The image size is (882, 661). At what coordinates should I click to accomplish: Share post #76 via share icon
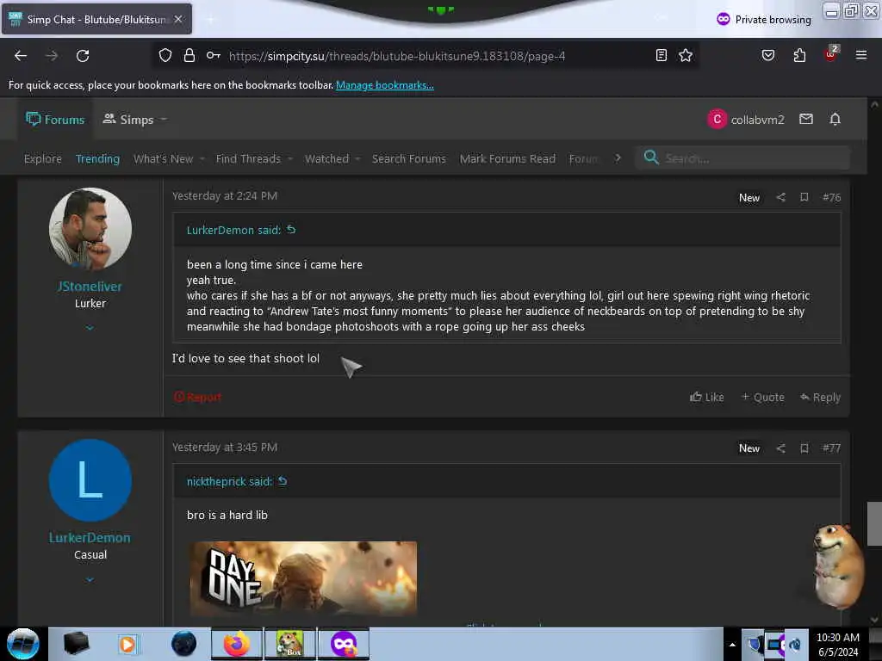780,197
